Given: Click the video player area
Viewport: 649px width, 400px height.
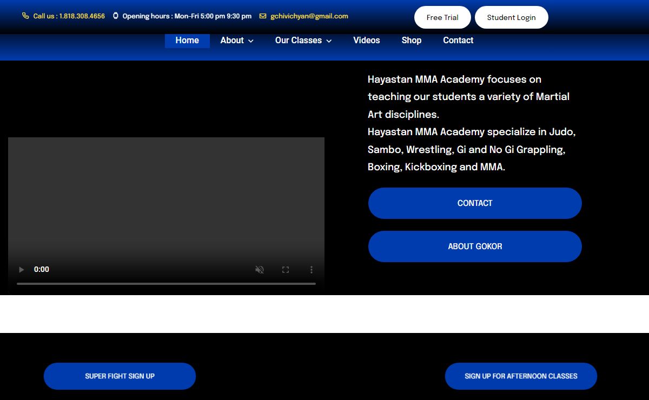Looking at the screenshot, I should click(166, 216).
